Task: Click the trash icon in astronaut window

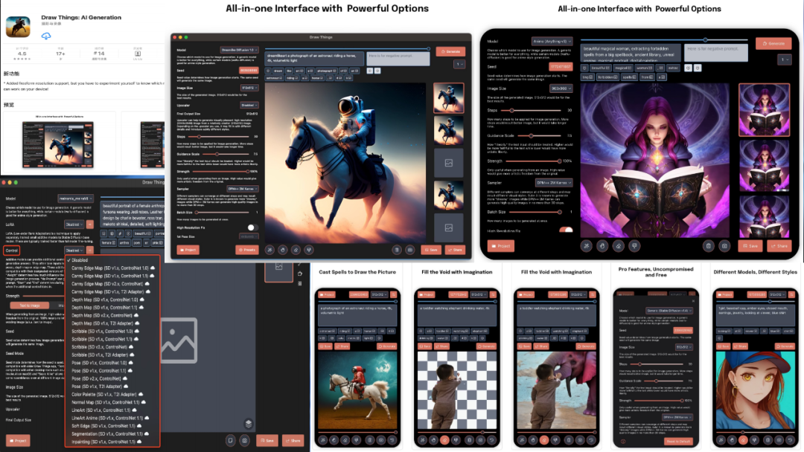Action: [397, 250]
